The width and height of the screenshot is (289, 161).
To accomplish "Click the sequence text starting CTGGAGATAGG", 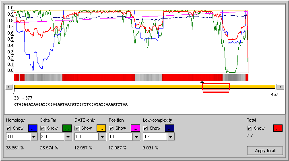I will [71, 104].
